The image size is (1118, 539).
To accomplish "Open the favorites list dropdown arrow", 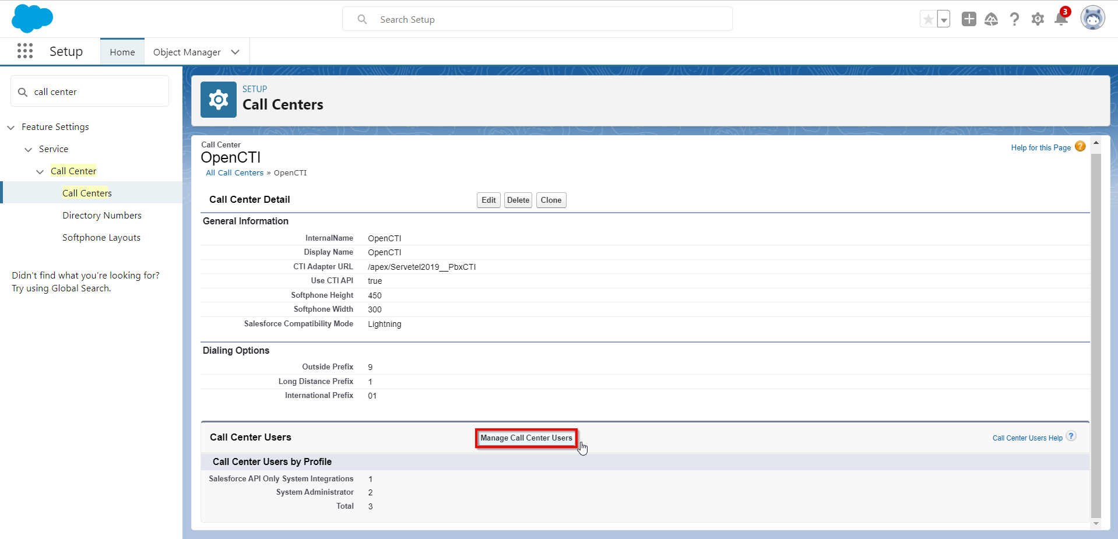I will 944,19.
